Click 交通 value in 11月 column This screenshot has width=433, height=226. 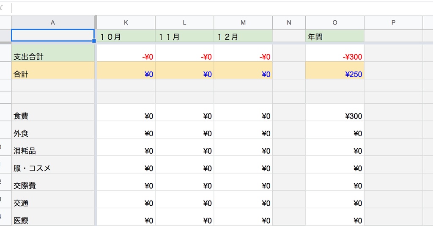point(184,199)
